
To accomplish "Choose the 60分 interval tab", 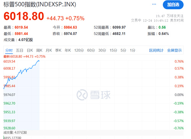I will 91,50.
